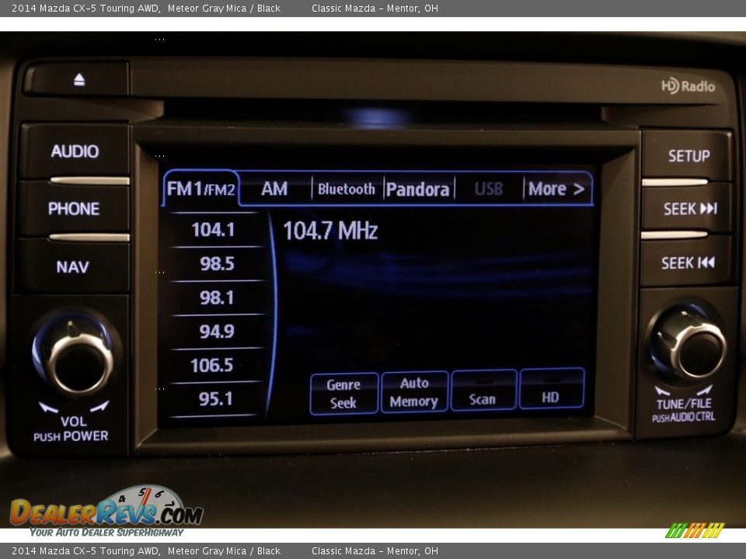The image size is (746, 559).
Task: Tap the Genre Seek button
Action: point(343,394)
